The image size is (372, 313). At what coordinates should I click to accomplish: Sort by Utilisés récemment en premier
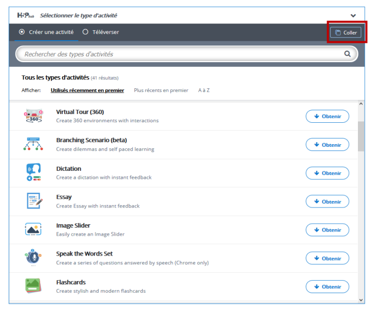click(87, 90)
